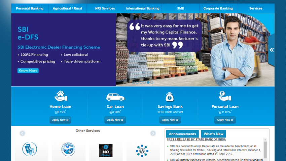The width and height of the screenshot is (286, 161).
Task: Go to previous Other Services items
Action: 22,133
